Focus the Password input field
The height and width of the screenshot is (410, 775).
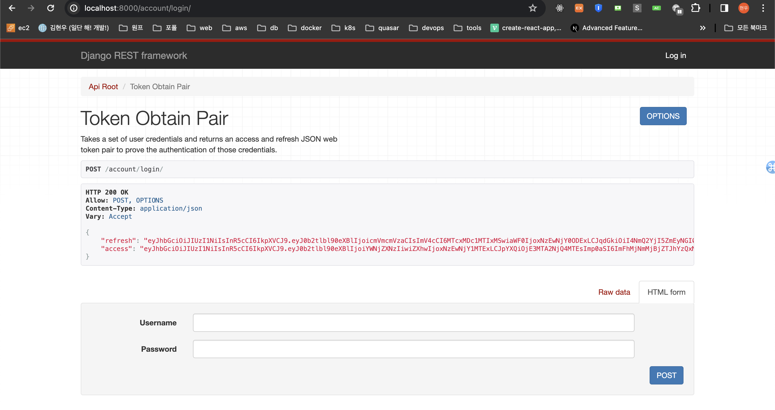point(413,349)
